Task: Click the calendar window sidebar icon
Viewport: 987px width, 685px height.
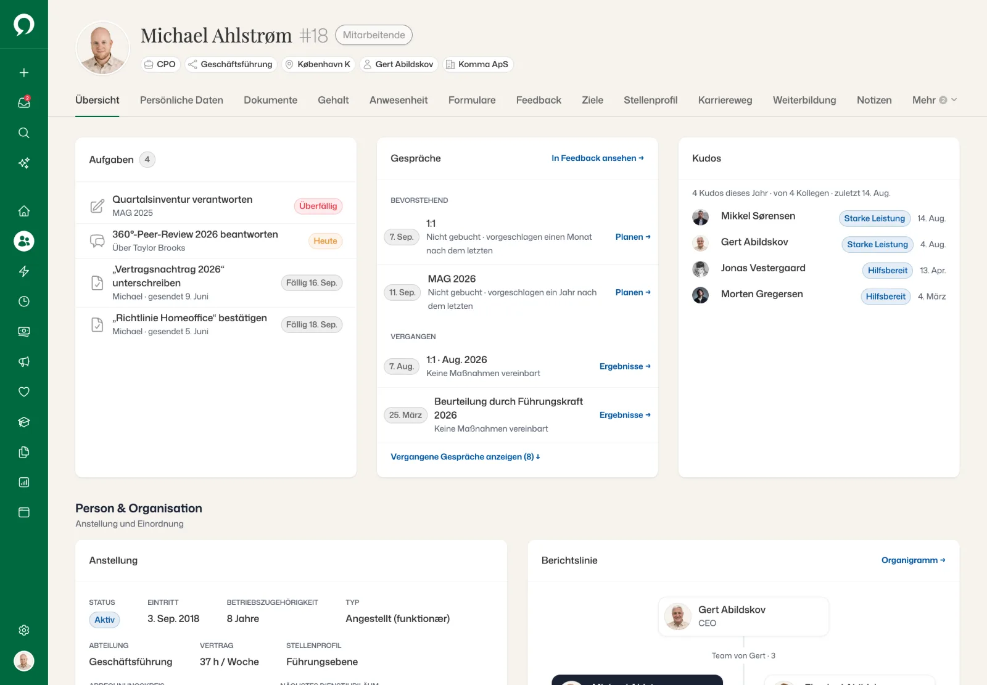Action: (x=24, y=512)
